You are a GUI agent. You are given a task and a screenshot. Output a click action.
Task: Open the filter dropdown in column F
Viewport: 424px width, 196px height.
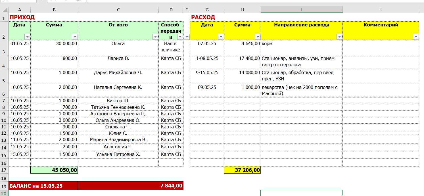(187, 37)
